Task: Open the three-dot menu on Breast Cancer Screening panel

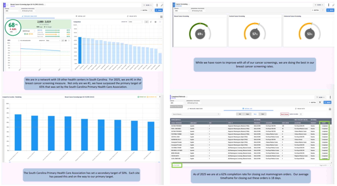Action: coord(157,5)
